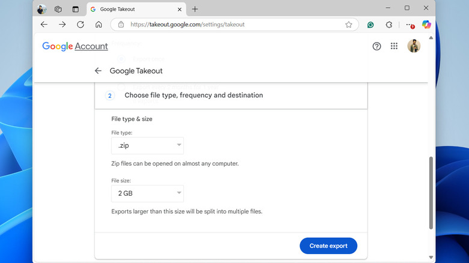
Task: Click the page vertical scrollbar thumb
Action: click(x=431, y=192)
